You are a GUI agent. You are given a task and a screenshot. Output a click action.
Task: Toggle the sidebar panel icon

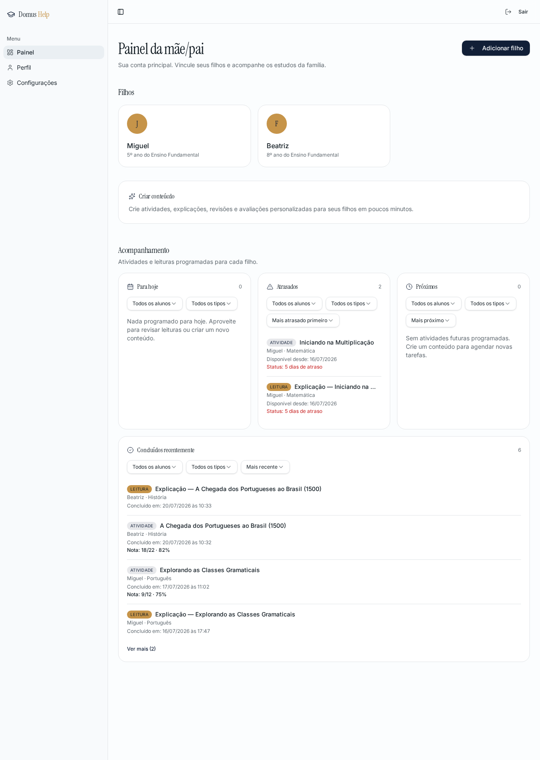coord(121,12)
